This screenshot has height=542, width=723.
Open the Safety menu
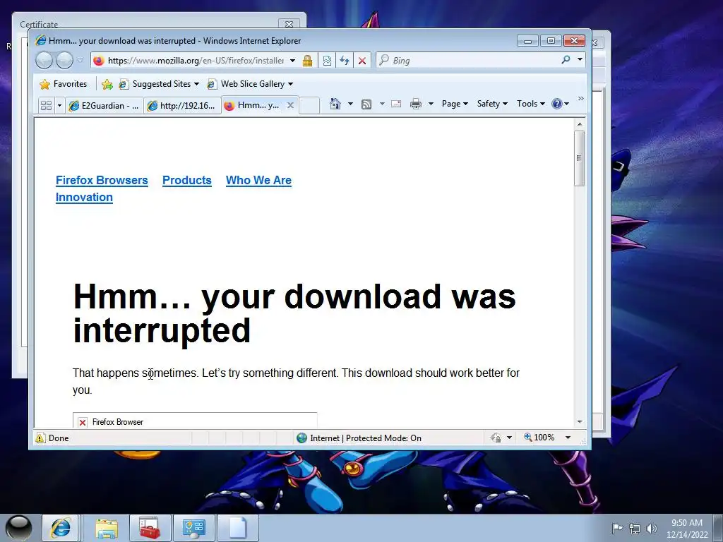tap(492, 104)
